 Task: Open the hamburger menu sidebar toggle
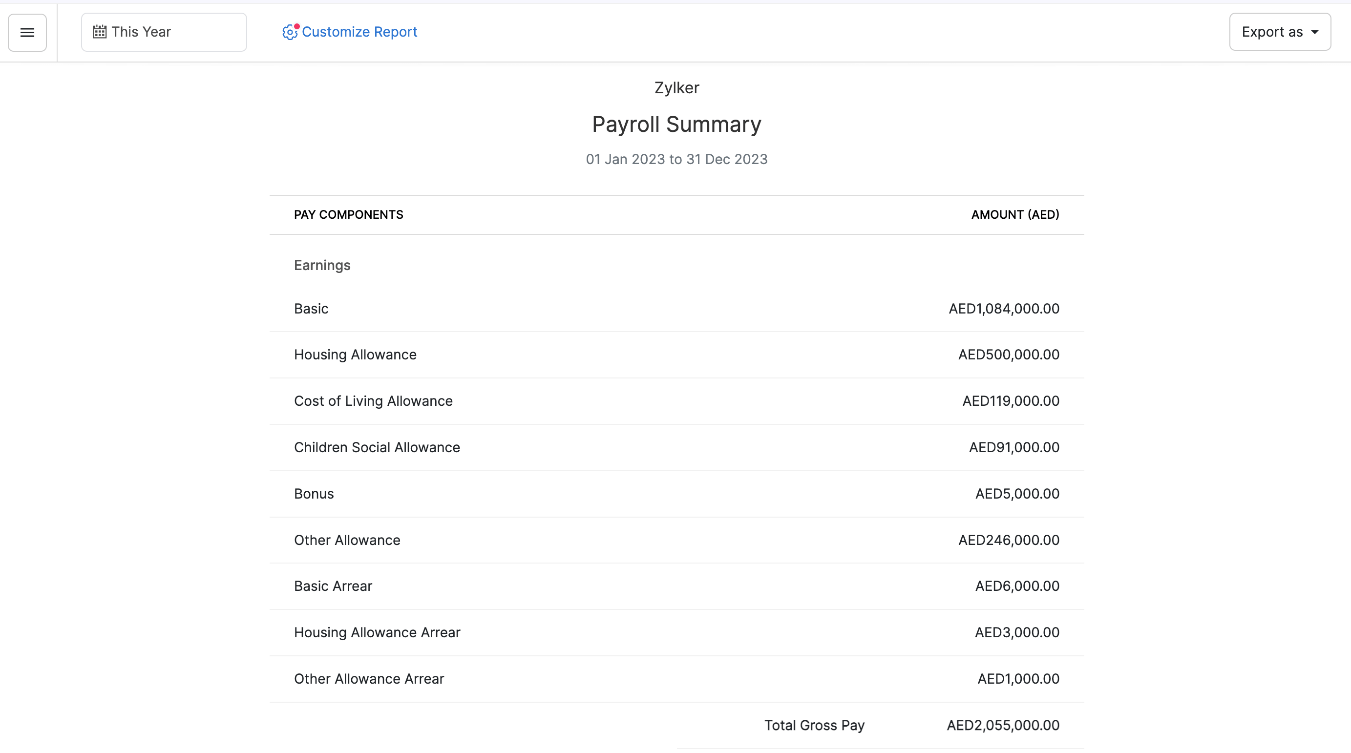pos(27,33)
